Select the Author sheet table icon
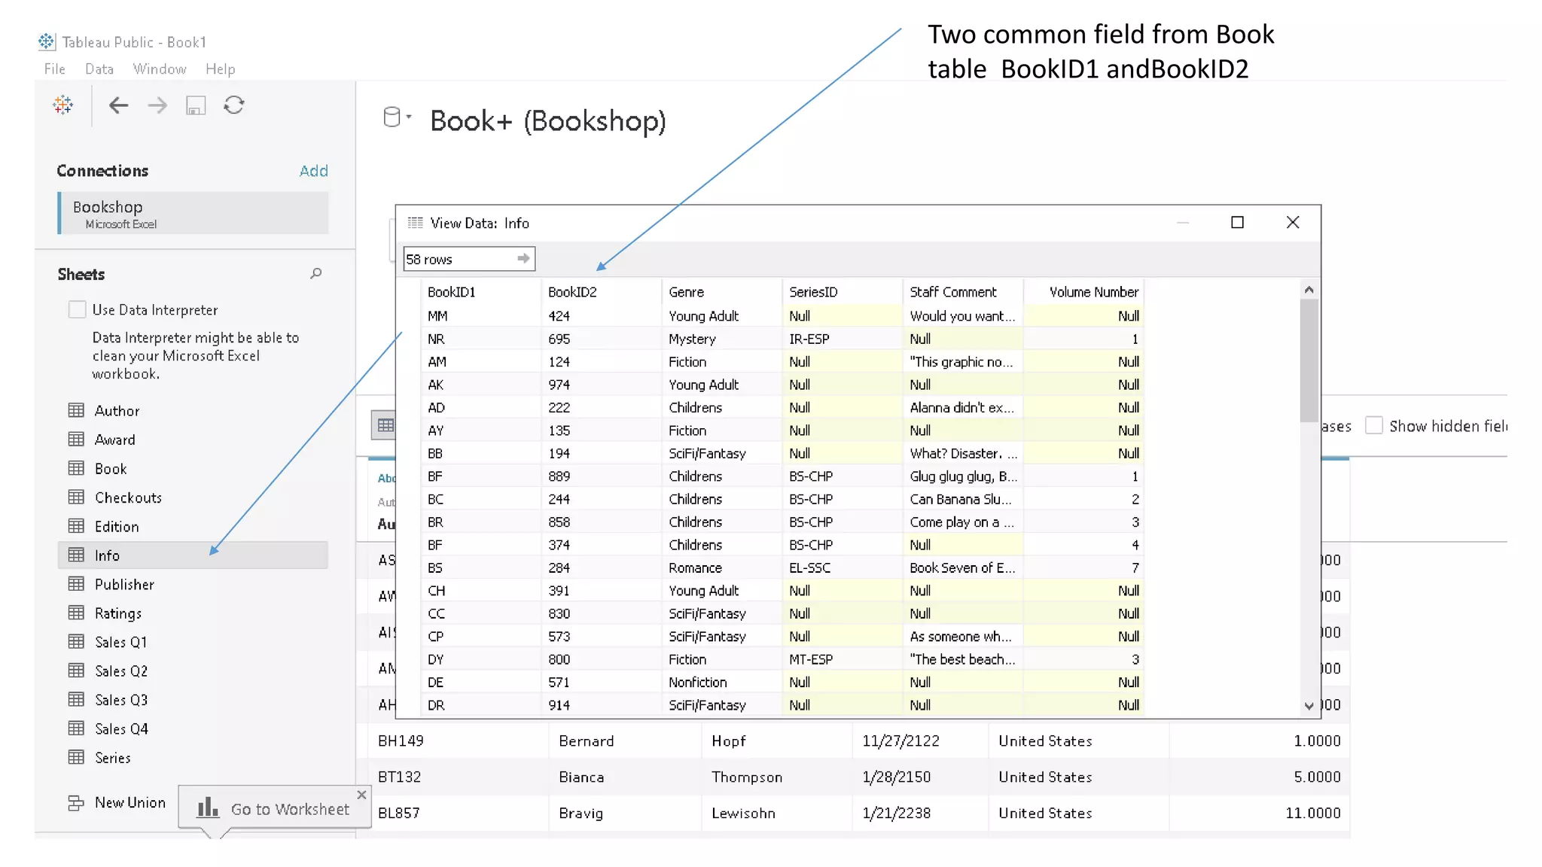Viewport: 1542px width, 867px height. pyautogui.click(x=76, y=410)
